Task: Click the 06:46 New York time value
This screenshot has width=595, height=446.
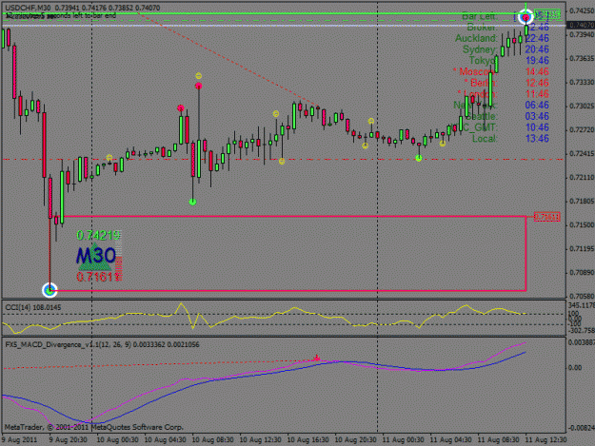Action: 537,105
